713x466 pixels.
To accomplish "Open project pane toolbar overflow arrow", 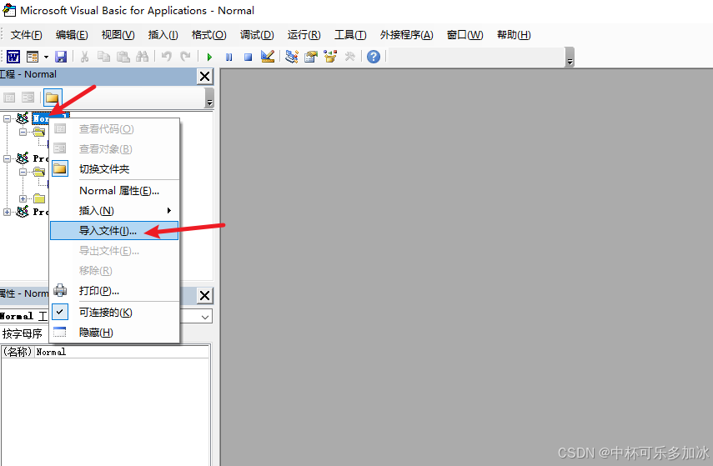I will coord(209,98).
